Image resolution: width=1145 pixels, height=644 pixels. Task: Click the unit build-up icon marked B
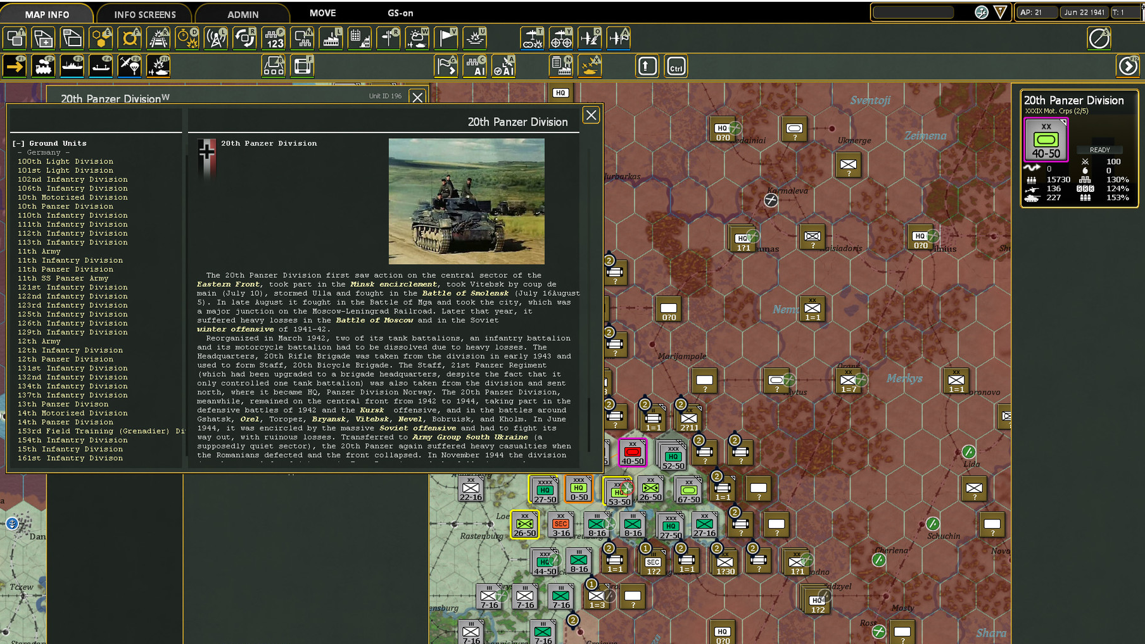(x=274, y=66)
